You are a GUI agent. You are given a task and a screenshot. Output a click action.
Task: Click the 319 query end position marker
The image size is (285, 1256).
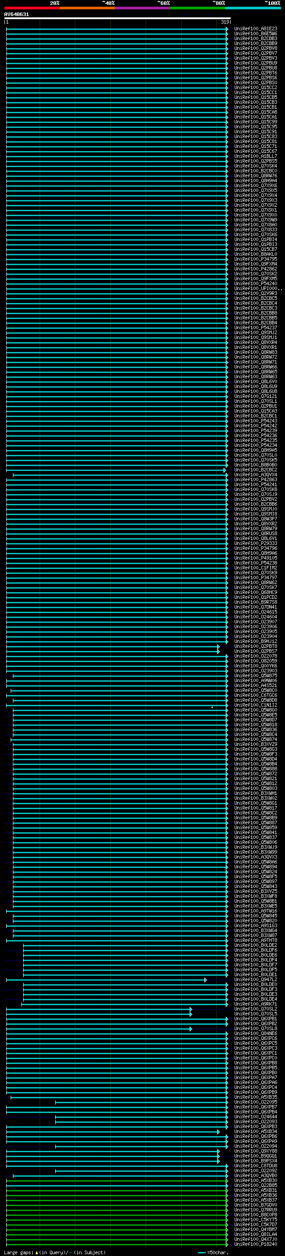[x=224, y=22]
